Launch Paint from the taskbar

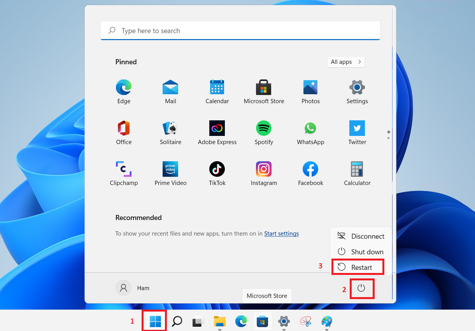327,321
